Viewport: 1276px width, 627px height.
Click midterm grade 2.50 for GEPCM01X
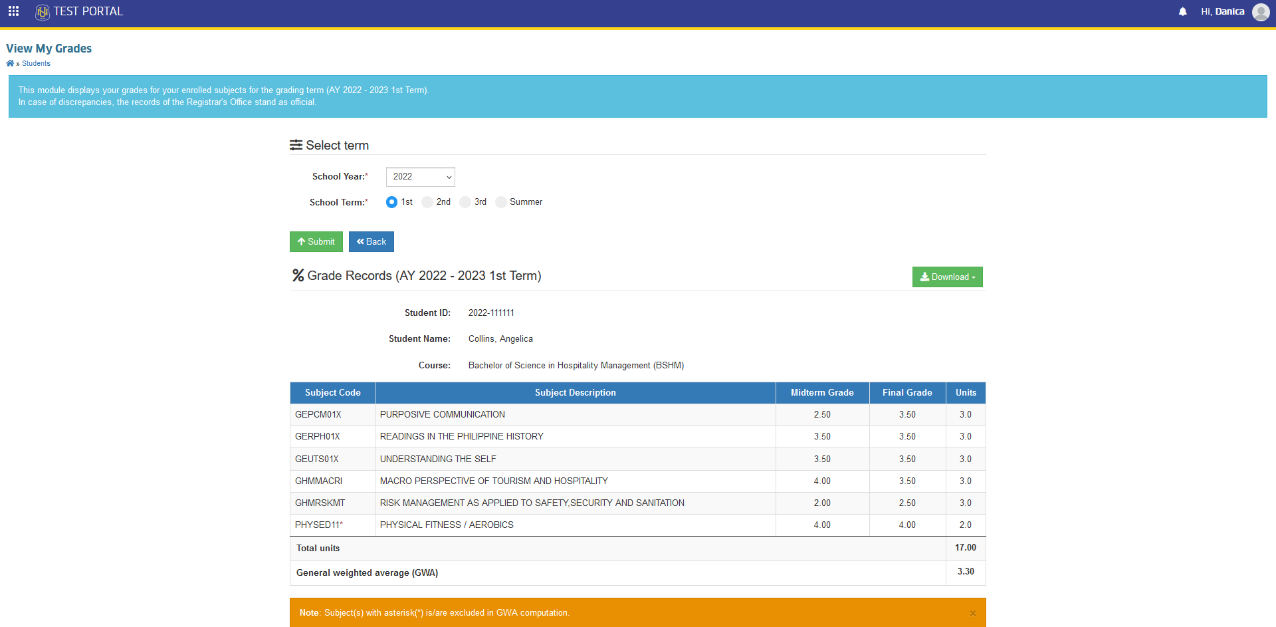click(822, 415)
